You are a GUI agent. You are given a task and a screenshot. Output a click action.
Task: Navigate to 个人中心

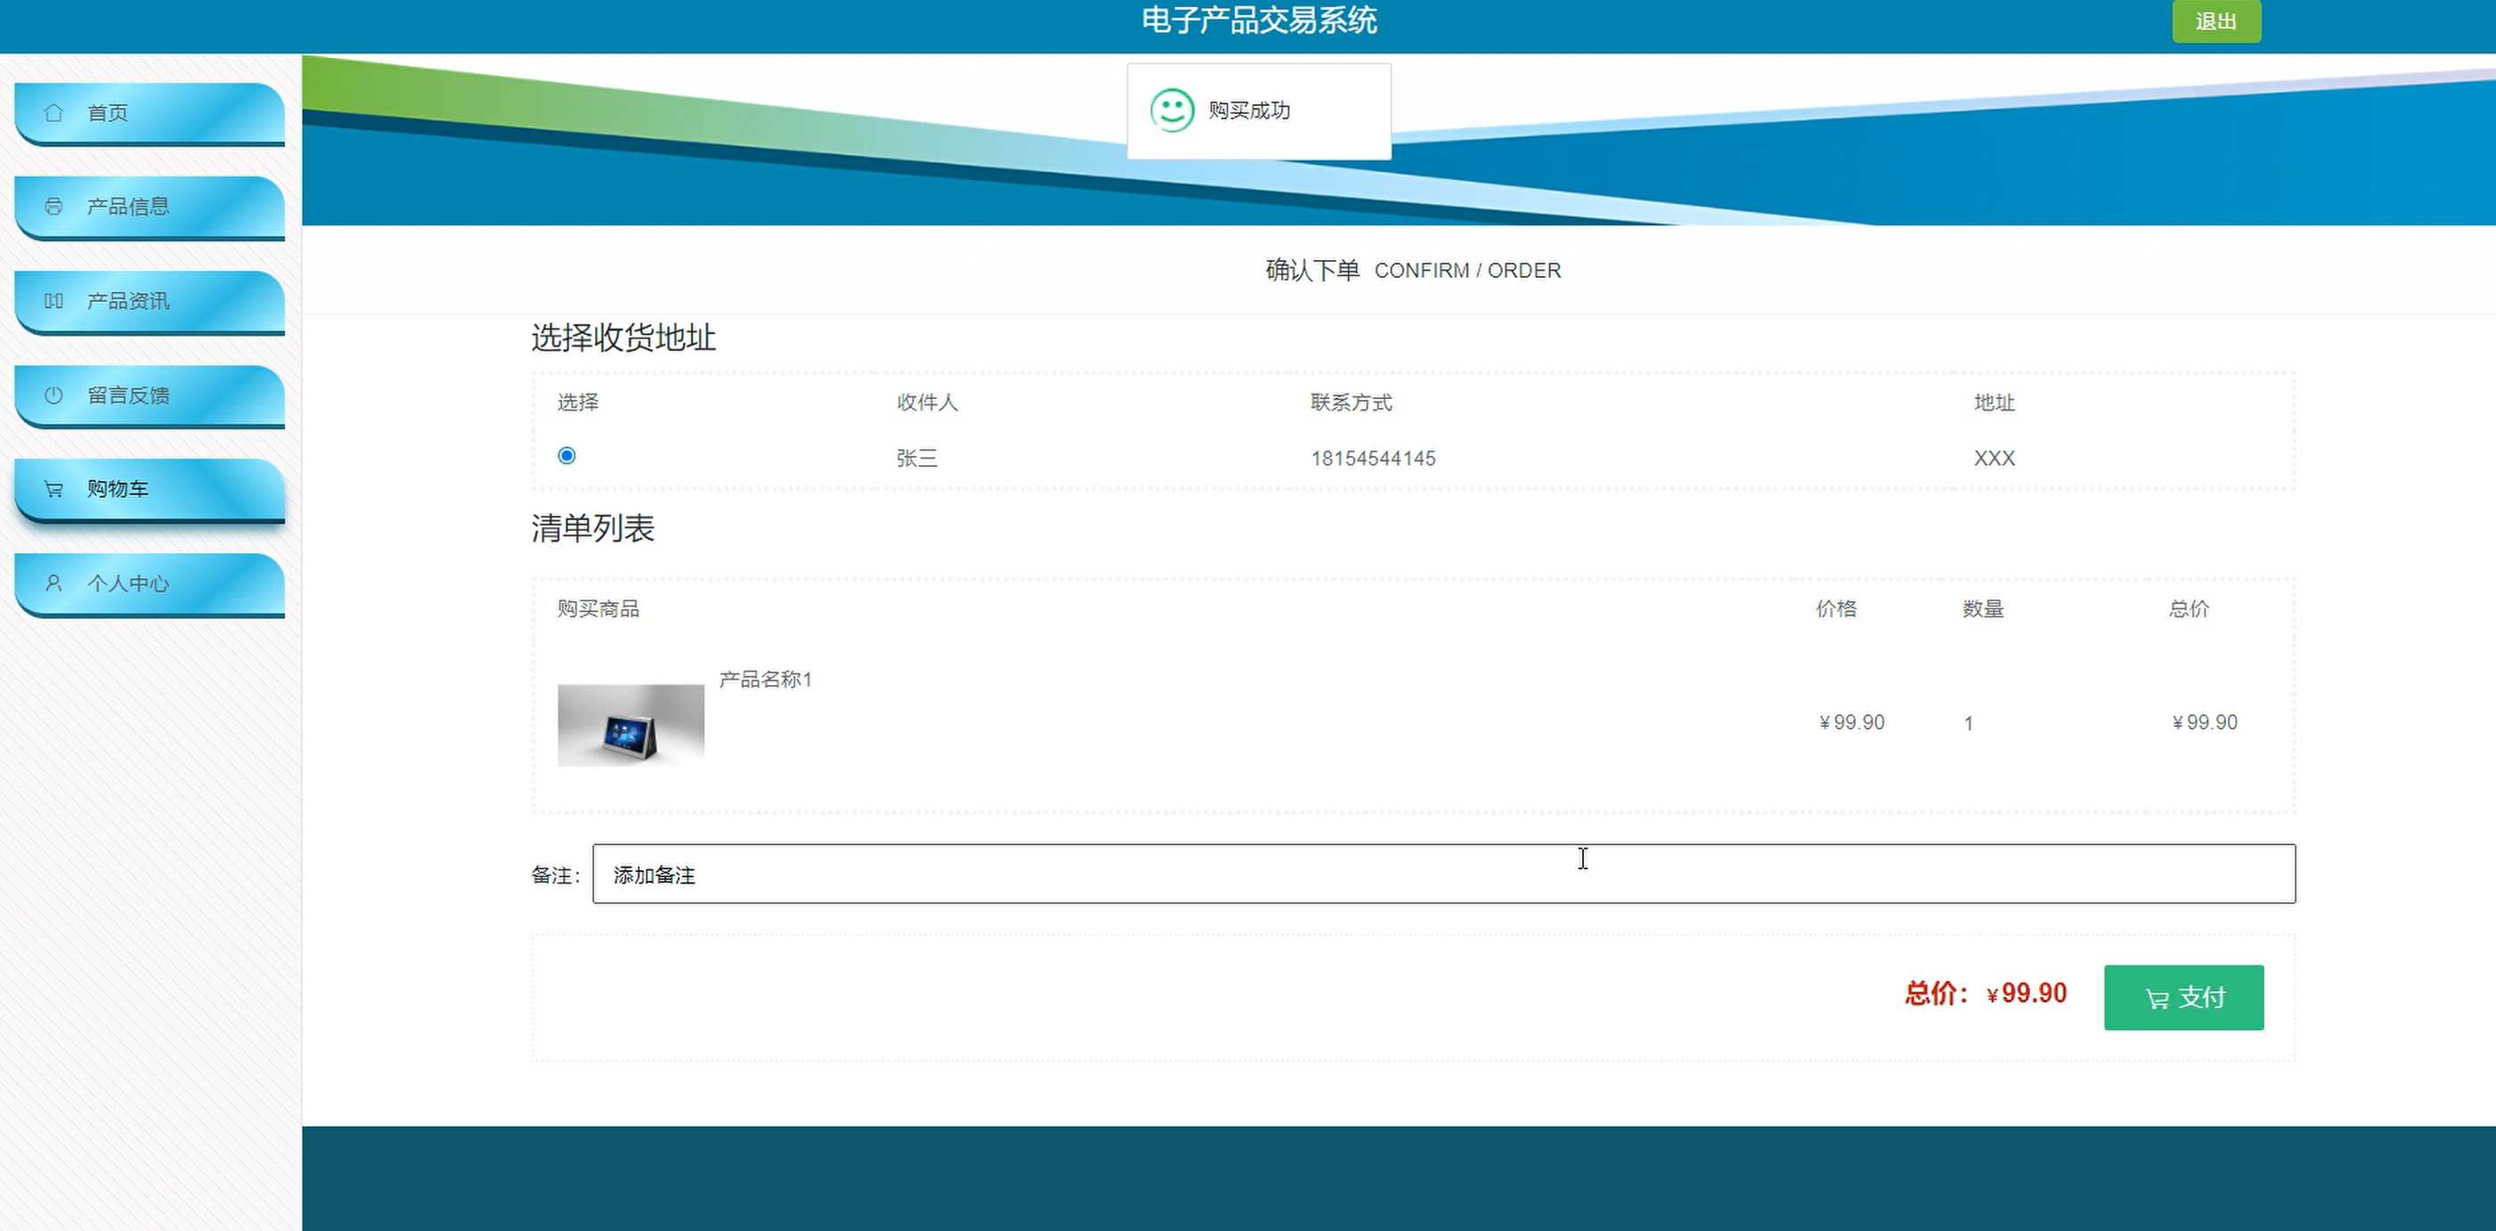pos(151,584)
